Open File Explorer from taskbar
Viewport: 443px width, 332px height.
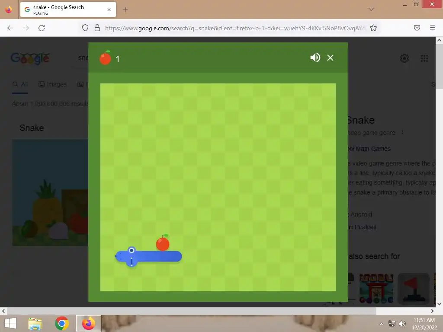pos(35,323)
